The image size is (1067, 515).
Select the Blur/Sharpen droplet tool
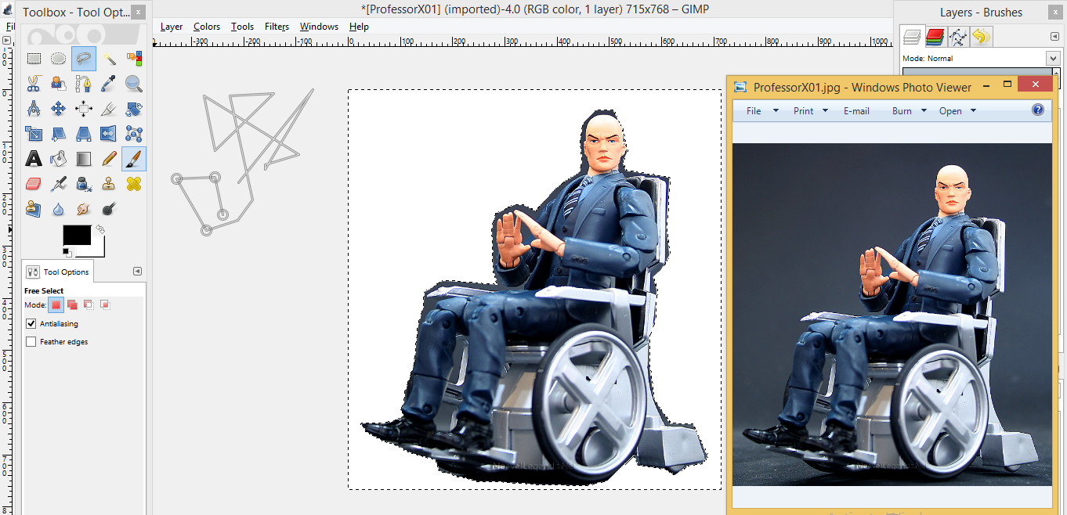coord(59,209)
